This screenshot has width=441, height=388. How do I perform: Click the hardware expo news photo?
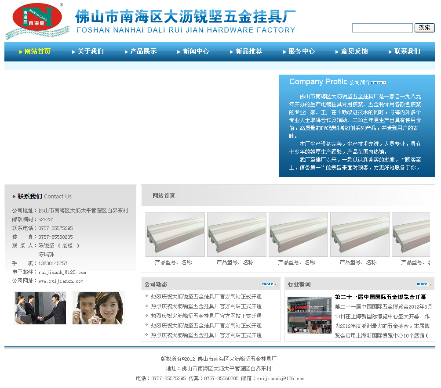[x=309, y=315]
